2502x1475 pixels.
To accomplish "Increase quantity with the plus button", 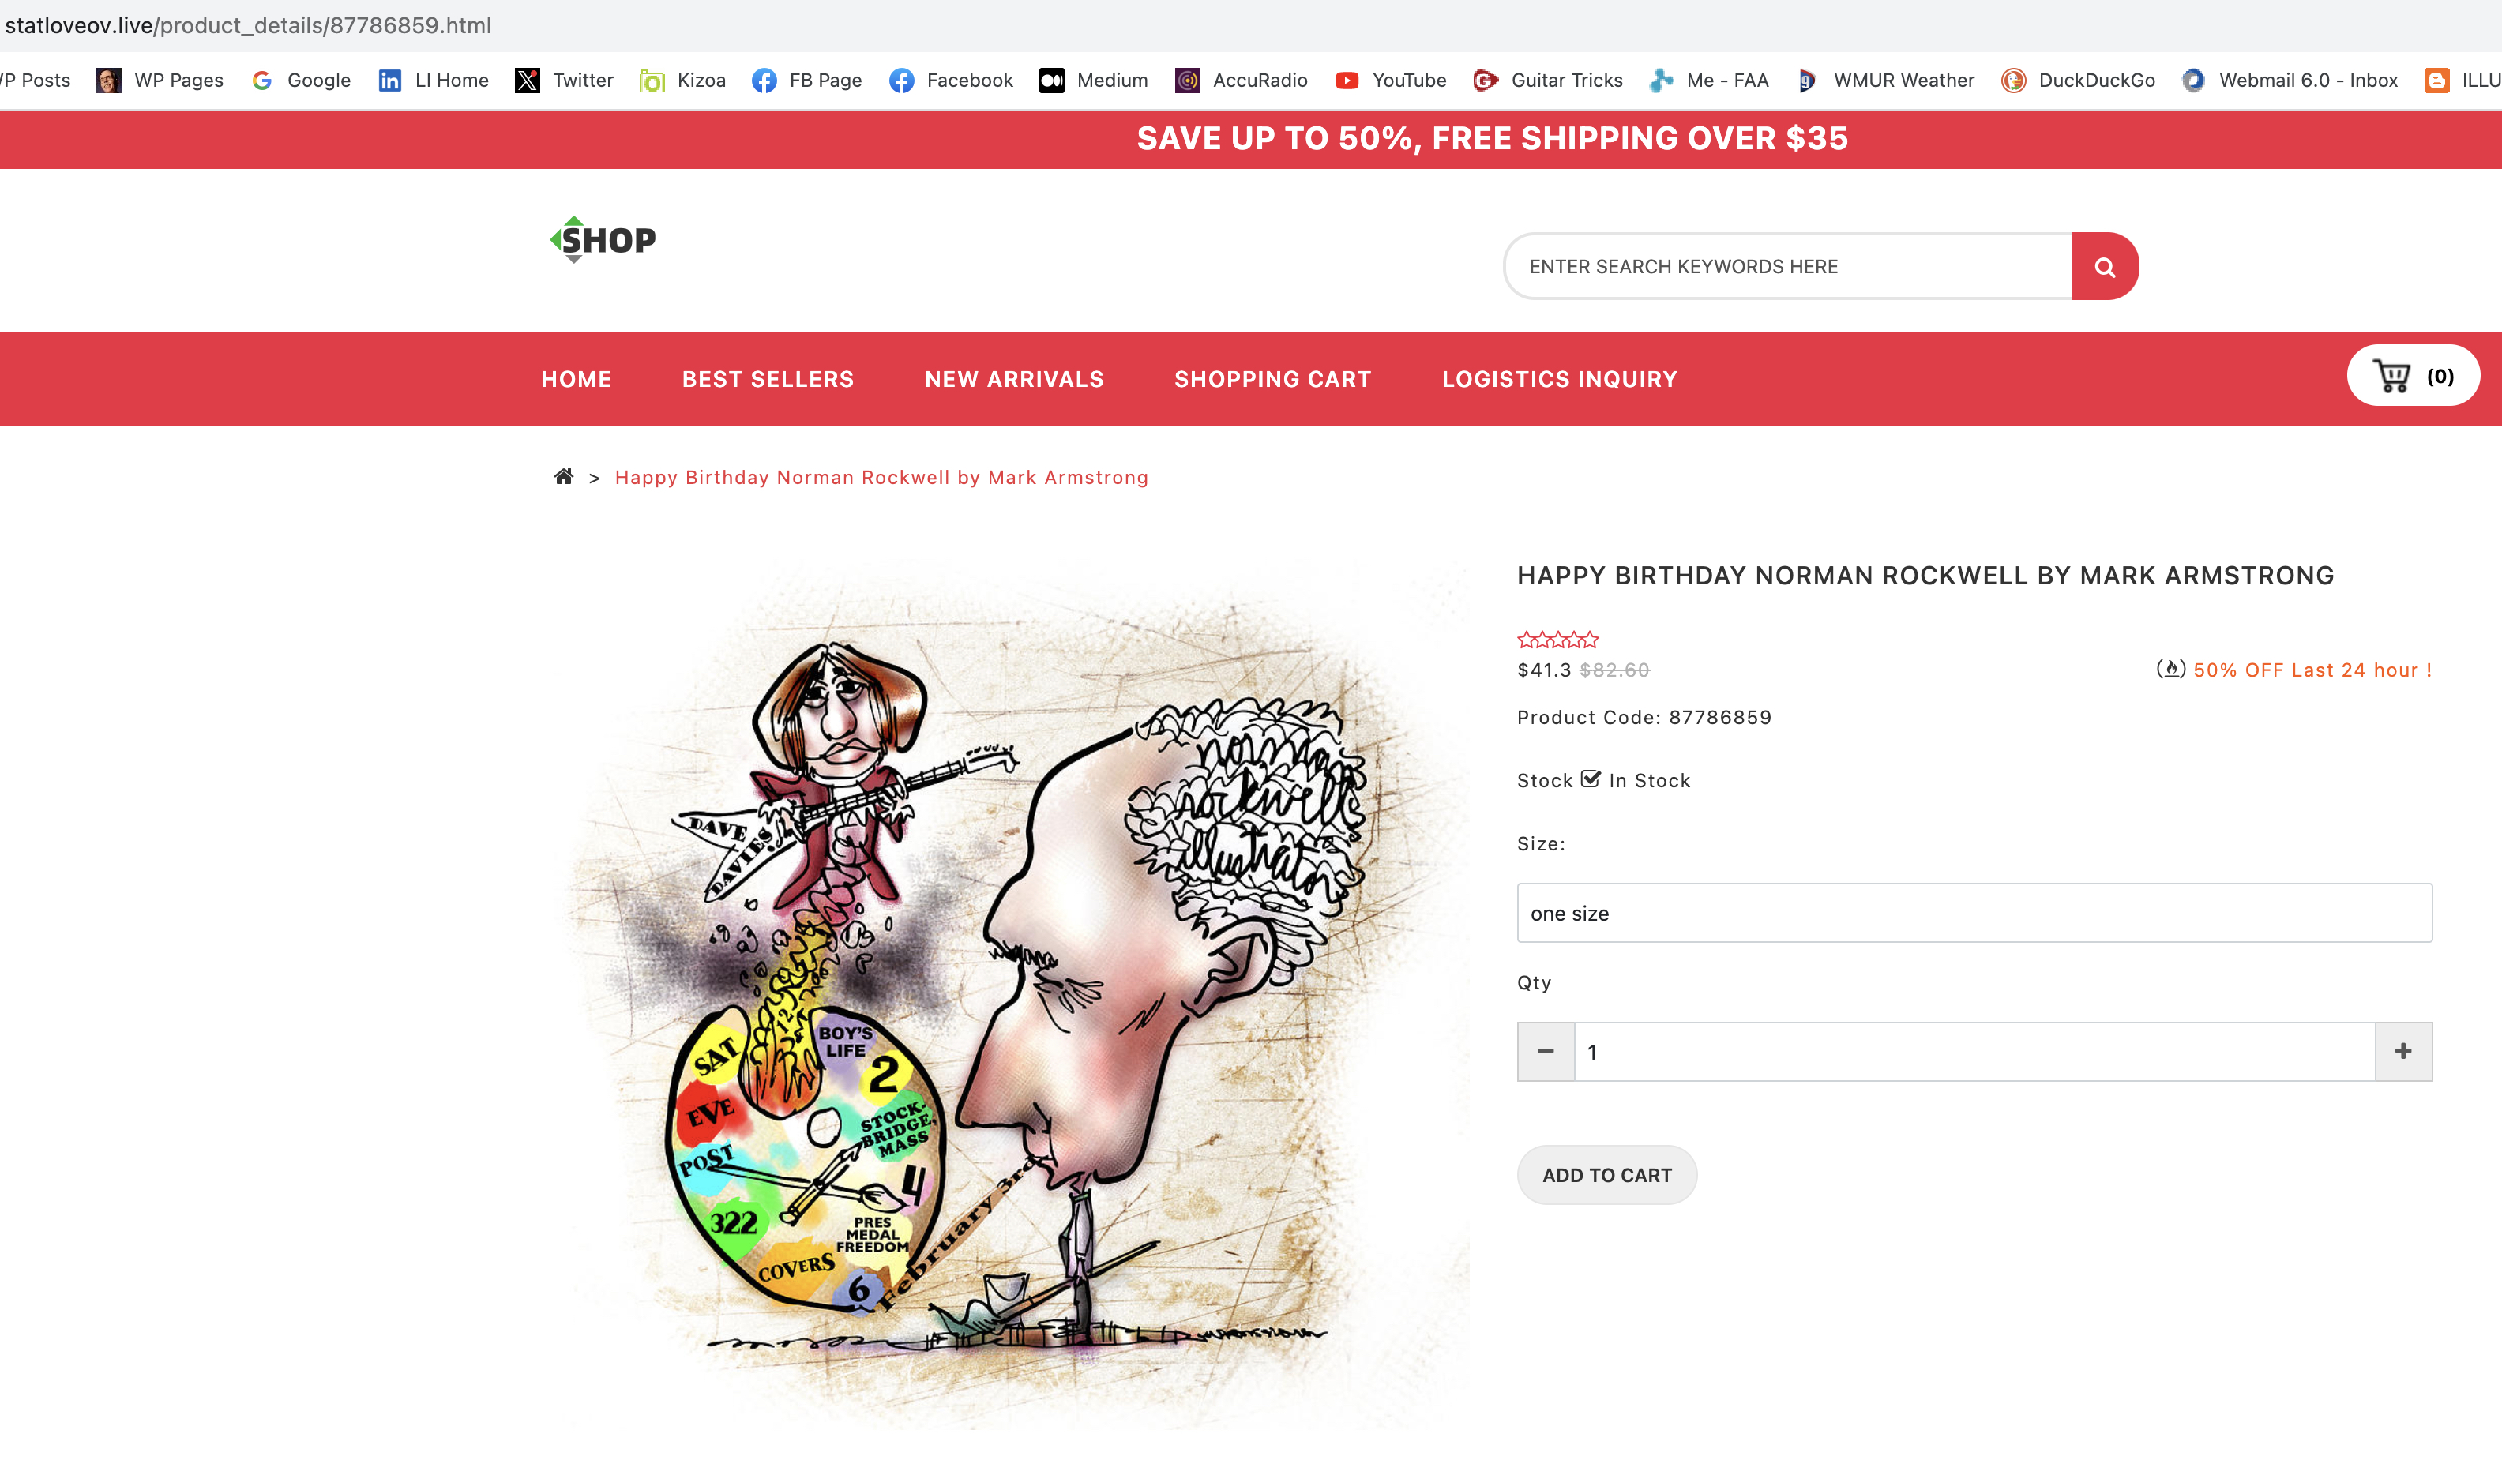I will click(x=2403, y=1052).
